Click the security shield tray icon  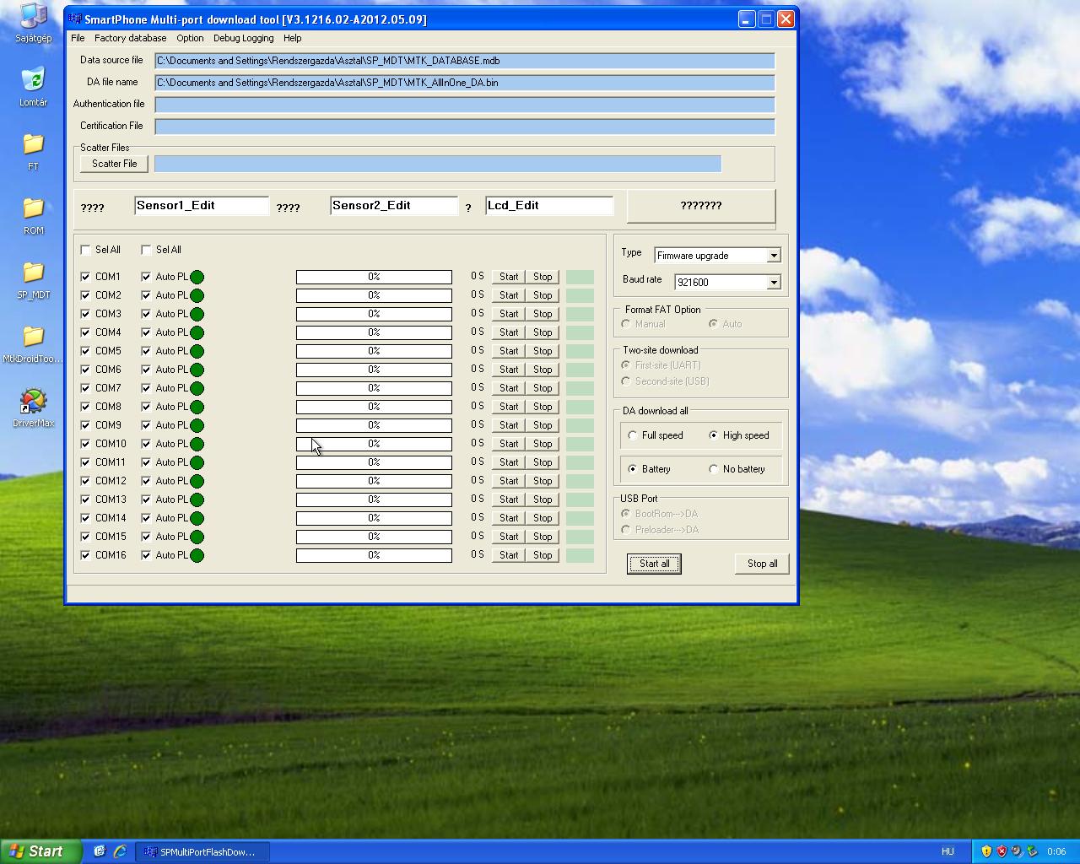click(x=986, y=851)
